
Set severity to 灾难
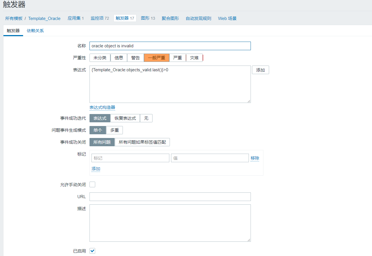point(194,58)
